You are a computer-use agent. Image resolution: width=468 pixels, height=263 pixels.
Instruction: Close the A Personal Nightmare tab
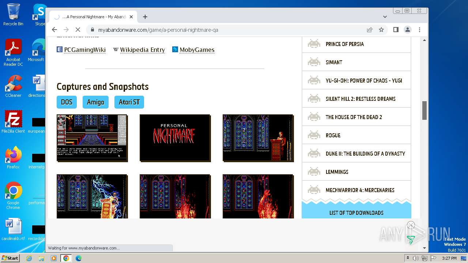coord(131,17)
